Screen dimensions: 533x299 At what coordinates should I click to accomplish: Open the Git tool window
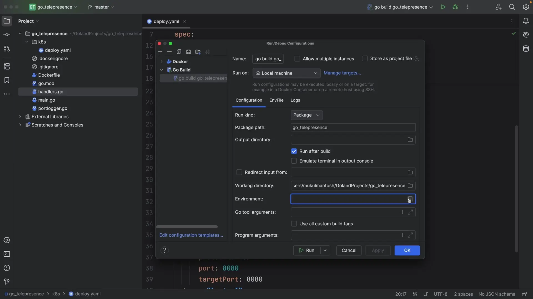coord(7,282)
